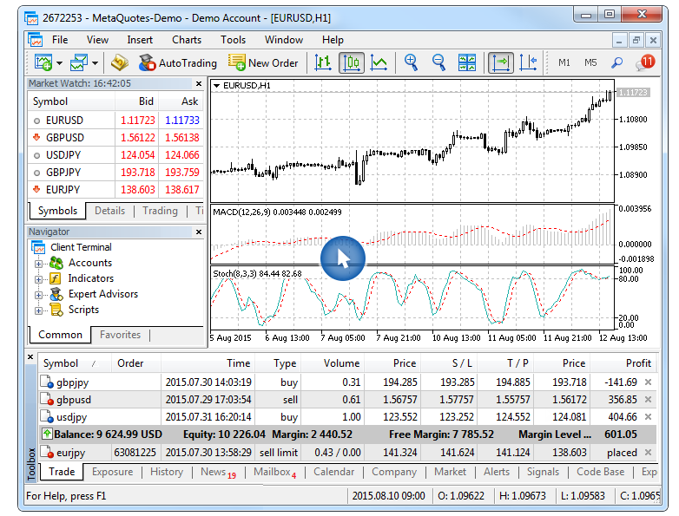Screen dimensions: 679x516
Task: Click the Zoom Out magnifier icon
Action: (x=438, y=62)
